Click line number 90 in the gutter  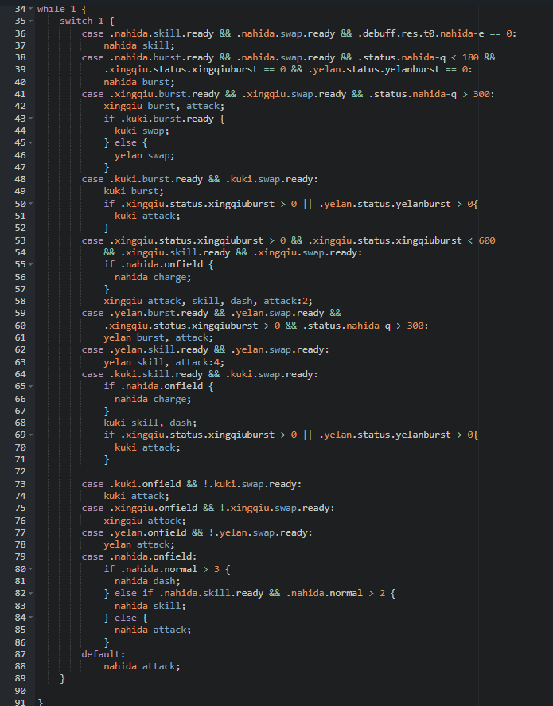20,691
